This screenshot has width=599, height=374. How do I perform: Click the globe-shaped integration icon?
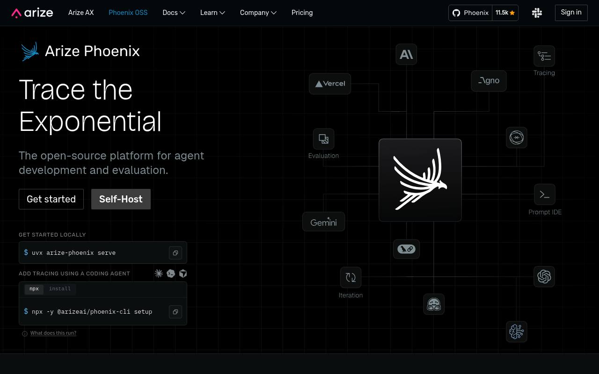tap(517, 137)
